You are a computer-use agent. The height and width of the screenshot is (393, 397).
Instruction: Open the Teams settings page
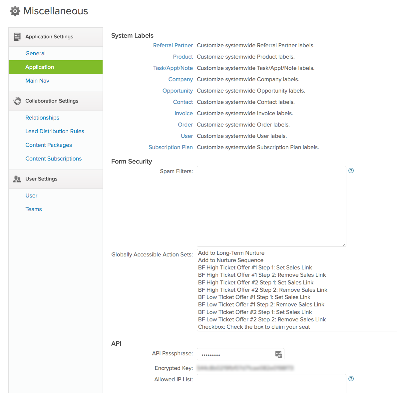(33, 209)
